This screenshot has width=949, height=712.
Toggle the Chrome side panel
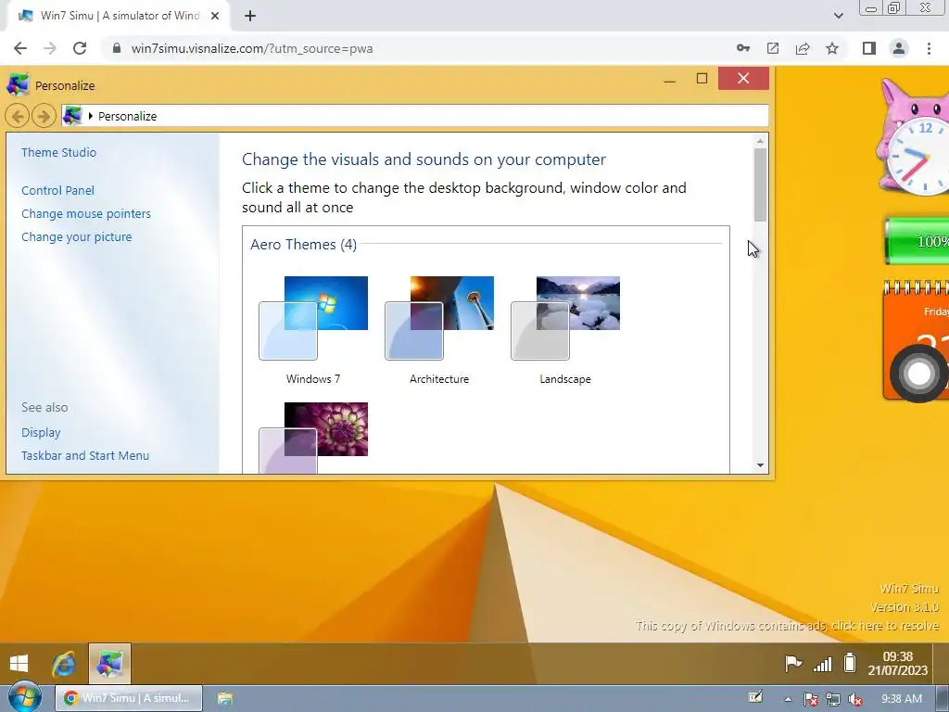coord(869,48)
